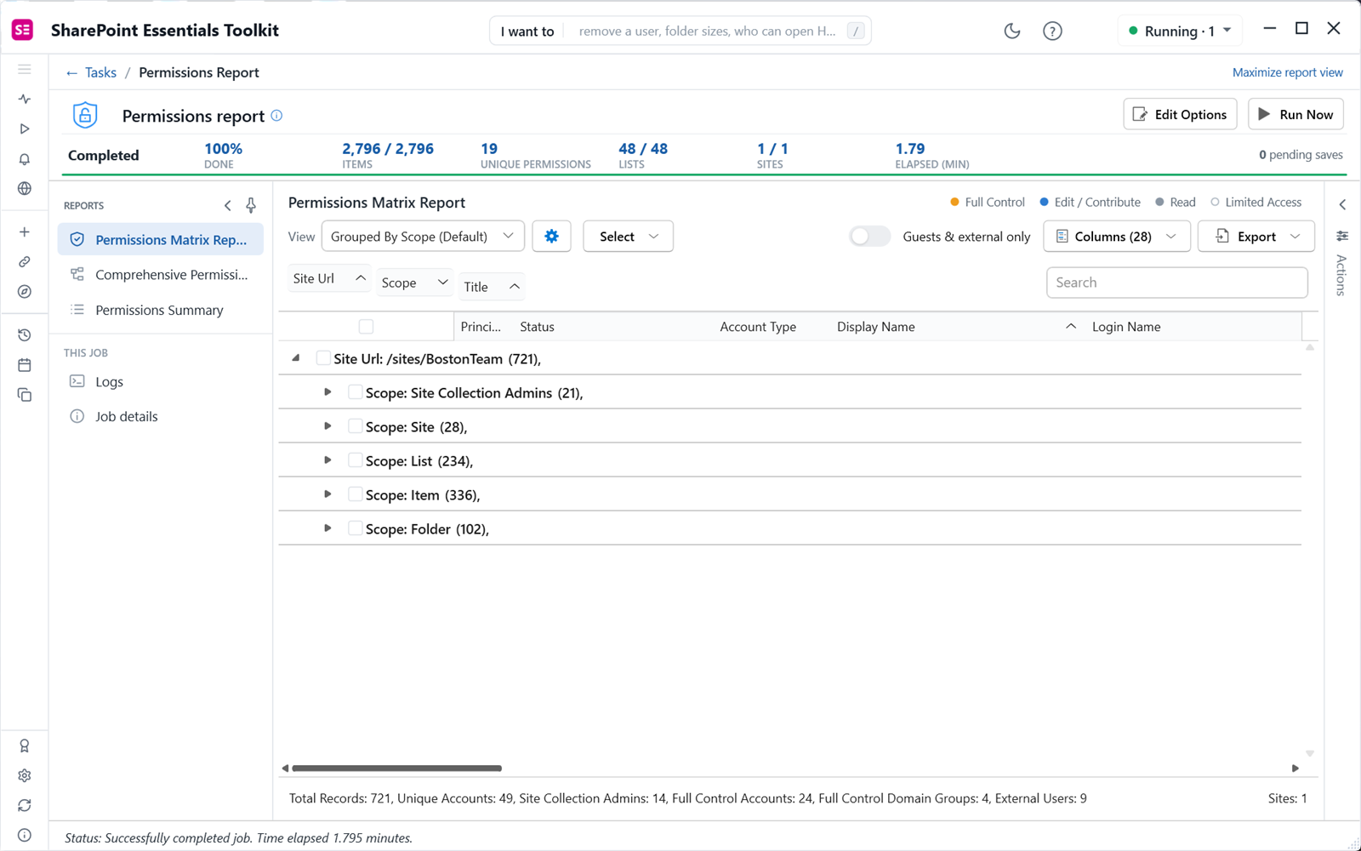The image size is (1361, 851).
Task: Pin the Reports panel
Action: (x=251, y=205)
